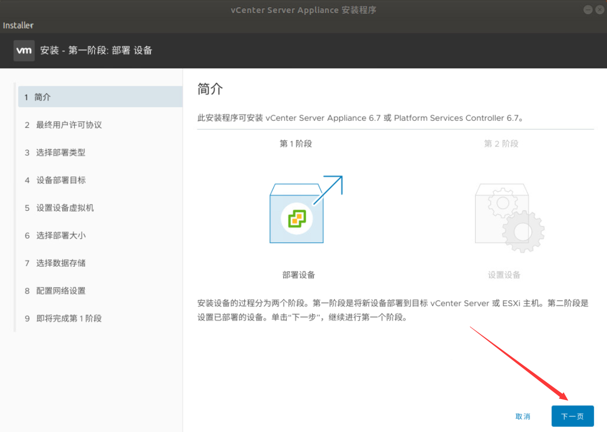
Task: Click the 安装 - 第一阶段: 部署 设备 header title
Action: [96, 50]
